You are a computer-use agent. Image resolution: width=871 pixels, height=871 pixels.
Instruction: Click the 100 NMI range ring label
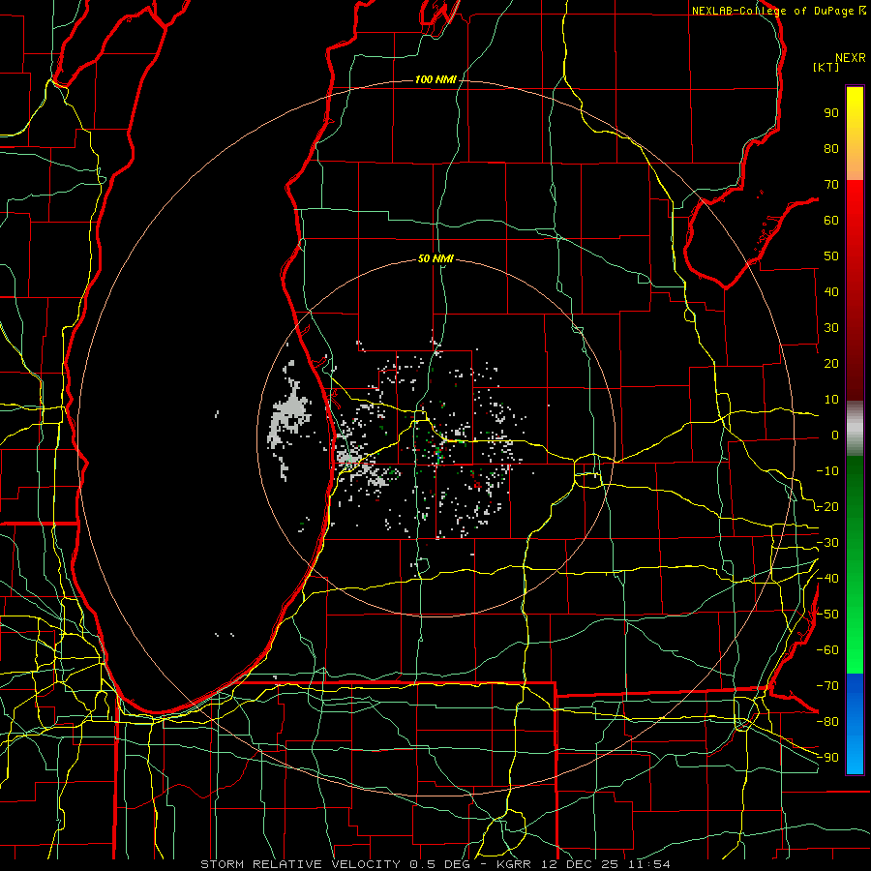click(435, 80)
